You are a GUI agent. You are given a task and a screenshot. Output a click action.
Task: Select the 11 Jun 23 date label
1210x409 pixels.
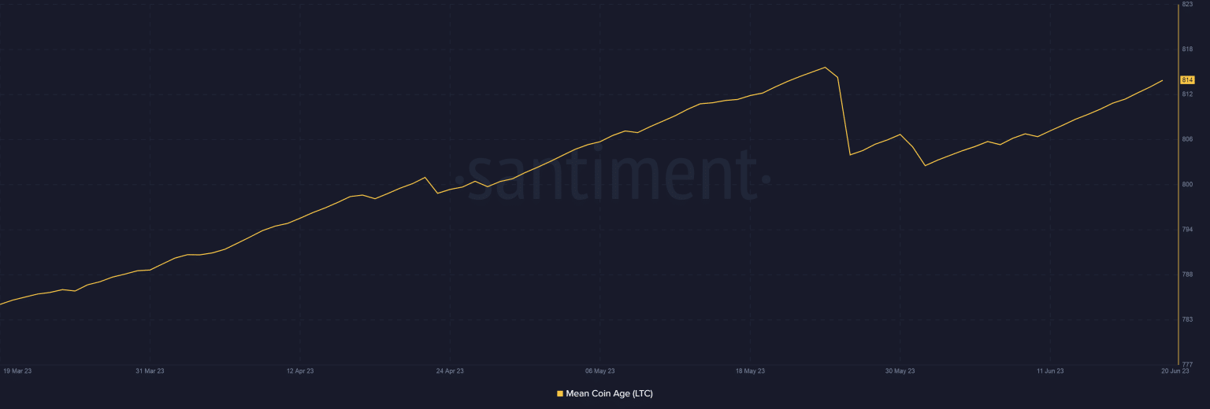coord(1050,370)
